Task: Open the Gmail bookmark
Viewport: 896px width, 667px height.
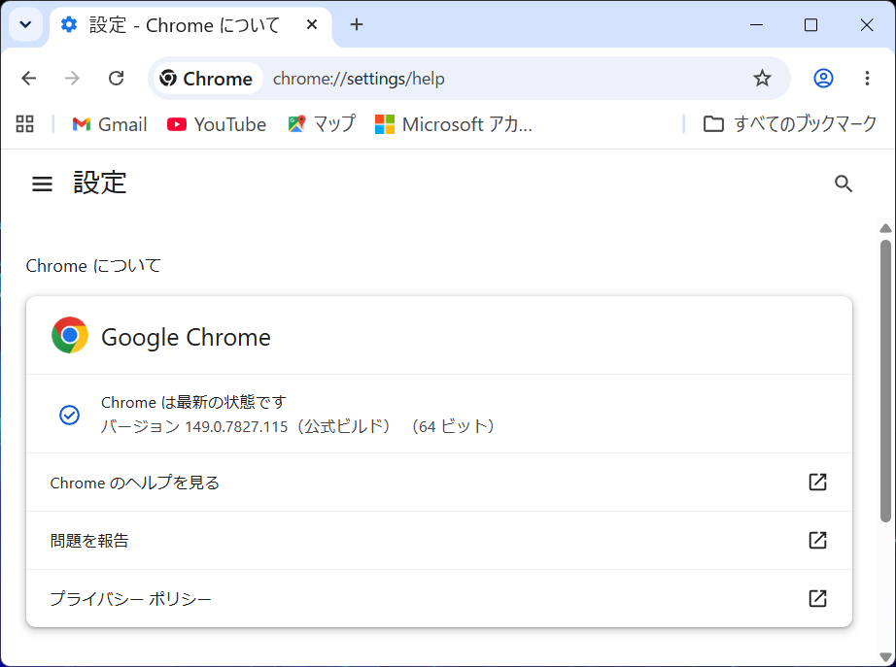Action: tap(110, 124)
